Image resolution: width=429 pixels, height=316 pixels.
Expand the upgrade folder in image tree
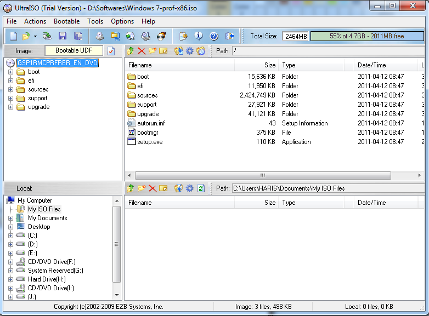tap(10, 107)
